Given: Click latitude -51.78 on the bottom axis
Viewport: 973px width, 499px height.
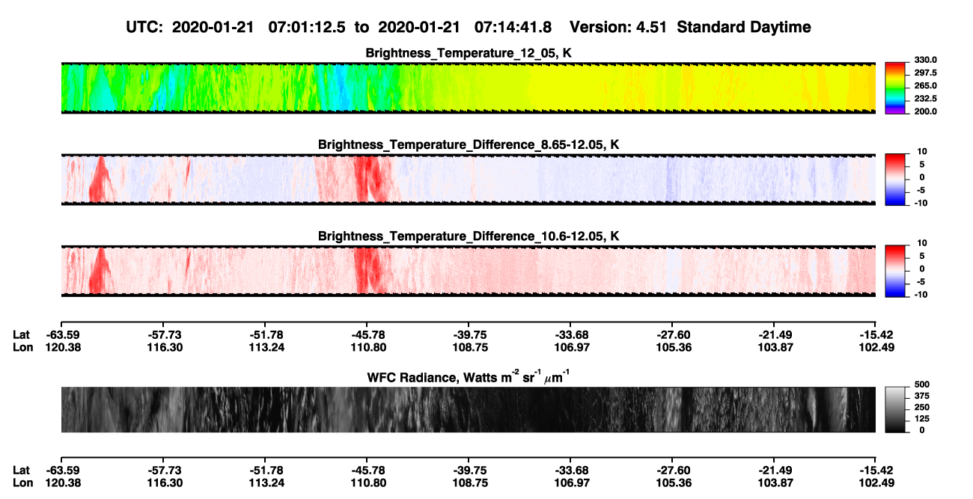Looking at the screenshot, I should pyautogui.click(x=265, y=470).
